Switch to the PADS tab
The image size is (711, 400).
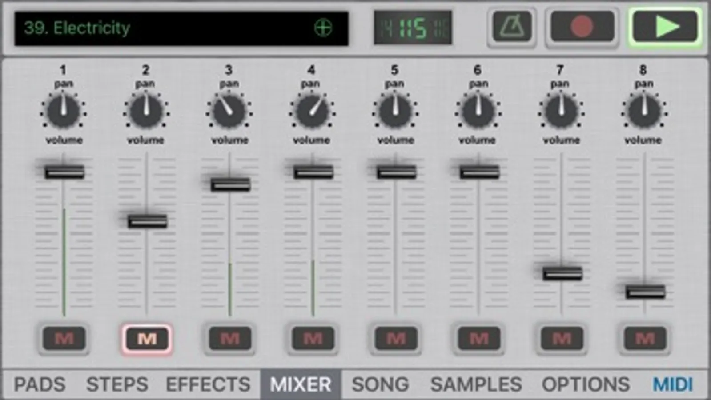40,384
